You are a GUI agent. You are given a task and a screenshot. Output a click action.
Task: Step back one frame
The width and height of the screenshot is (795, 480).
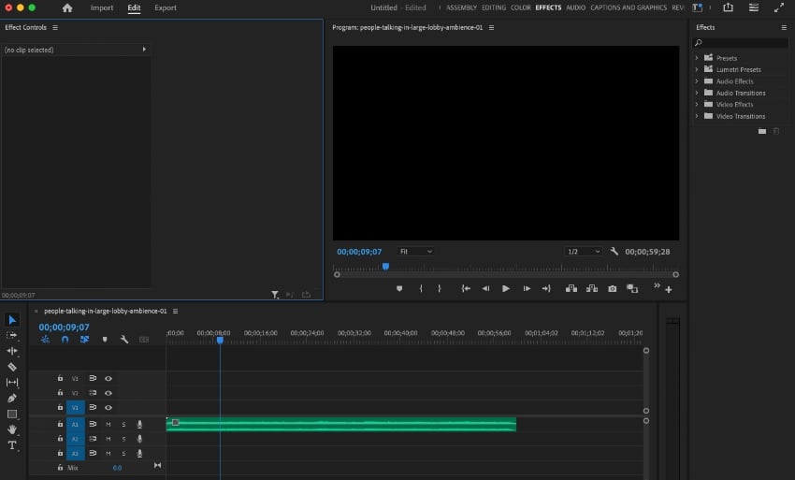tap(485, 289)
